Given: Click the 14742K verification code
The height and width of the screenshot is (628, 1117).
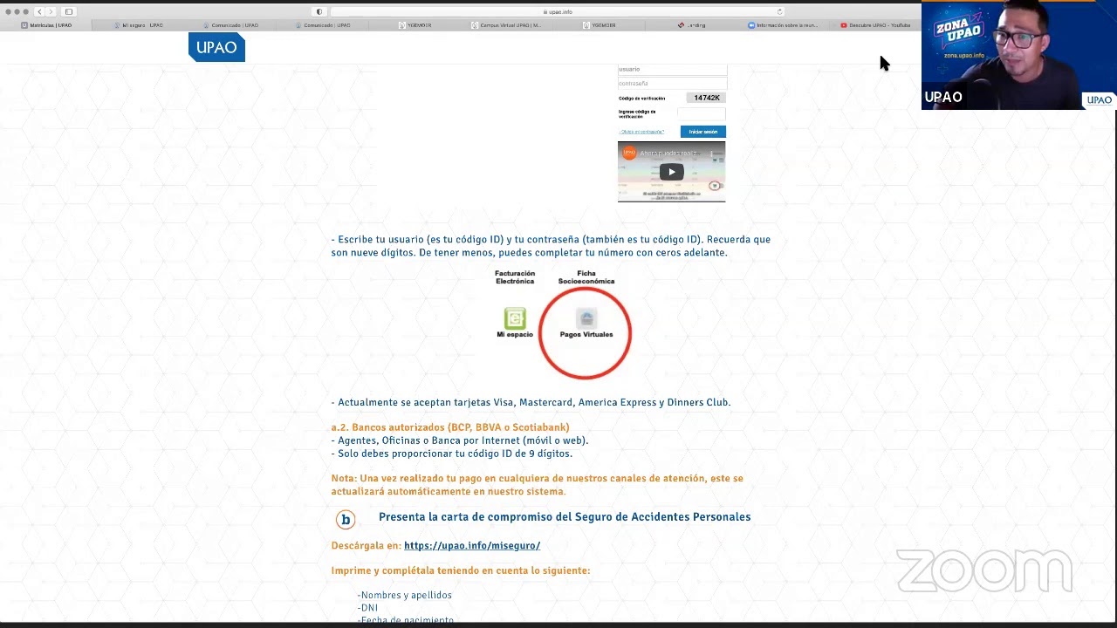Looking at the screenshot, I should click(707, 98).
